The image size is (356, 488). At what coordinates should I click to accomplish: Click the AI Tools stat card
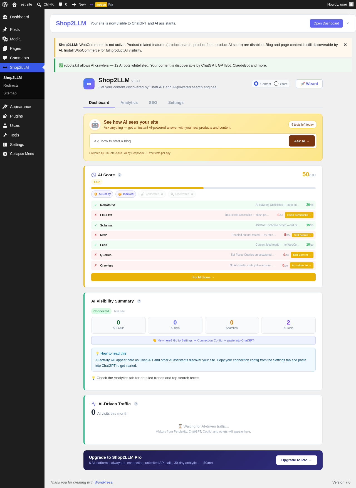pyautogui.click(x=288, y=325)
